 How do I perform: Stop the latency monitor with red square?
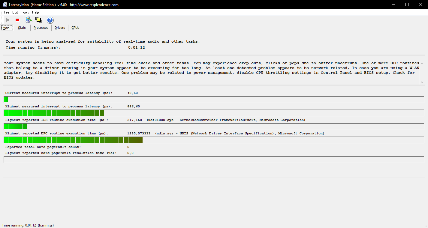point(17,20)
